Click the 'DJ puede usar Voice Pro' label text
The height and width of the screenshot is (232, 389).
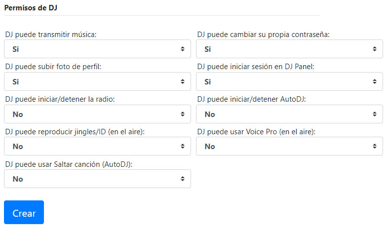tap(256, 132)
